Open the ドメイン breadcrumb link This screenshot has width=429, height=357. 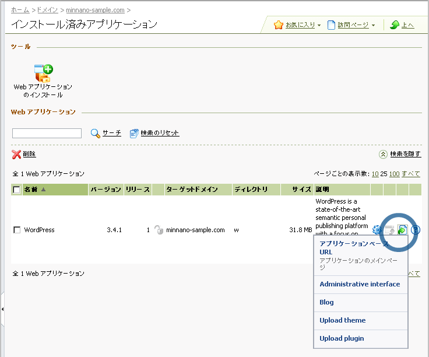pyautogui.click(x=47, y=10)
